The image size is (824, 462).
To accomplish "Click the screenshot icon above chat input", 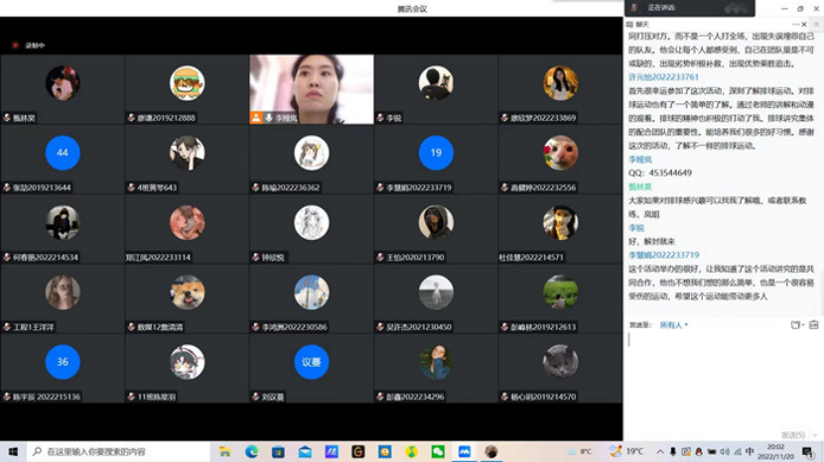I will click(x=794, y=324).
